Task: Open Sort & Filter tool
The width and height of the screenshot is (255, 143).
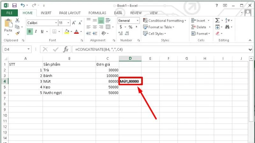Action: click(228, 20)
